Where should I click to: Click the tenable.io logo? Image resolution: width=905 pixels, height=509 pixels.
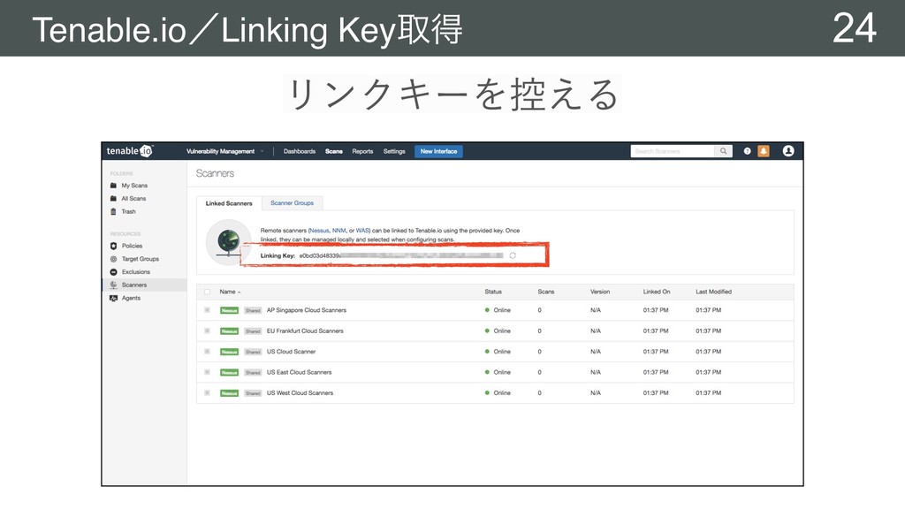129,151
